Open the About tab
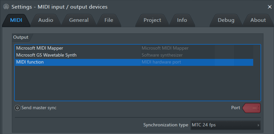Viewport: 274px width, 134px height. coord(258,20)
